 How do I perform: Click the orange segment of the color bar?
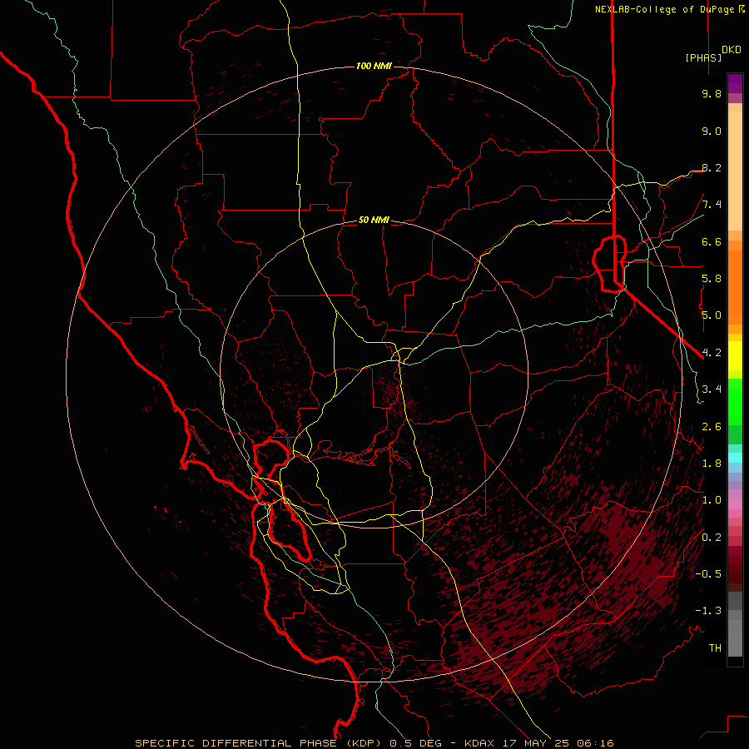click(x=735, y=287)
